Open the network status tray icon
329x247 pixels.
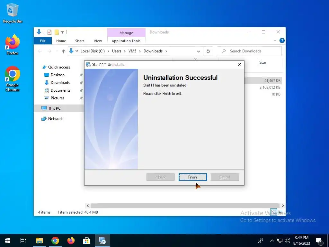[x=280, y=241]
